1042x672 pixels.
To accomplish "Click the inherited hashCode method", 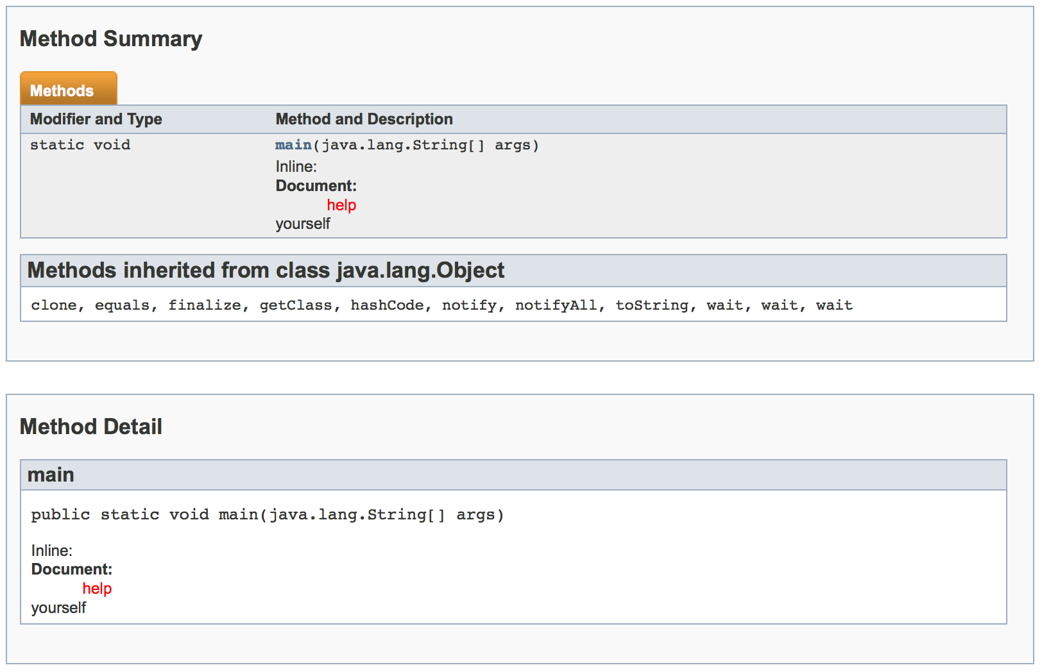I will click(387, 305).
